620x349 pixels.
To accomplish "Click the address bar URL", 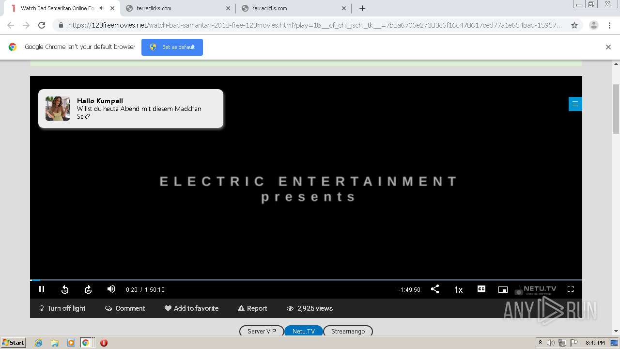I will (x=315, y=25).
